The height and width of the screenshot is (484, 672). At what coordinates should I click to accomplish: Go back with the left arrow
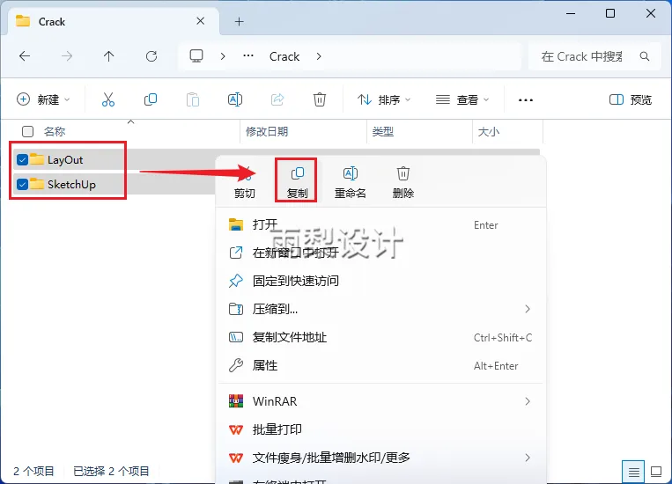tap(25, 56)
